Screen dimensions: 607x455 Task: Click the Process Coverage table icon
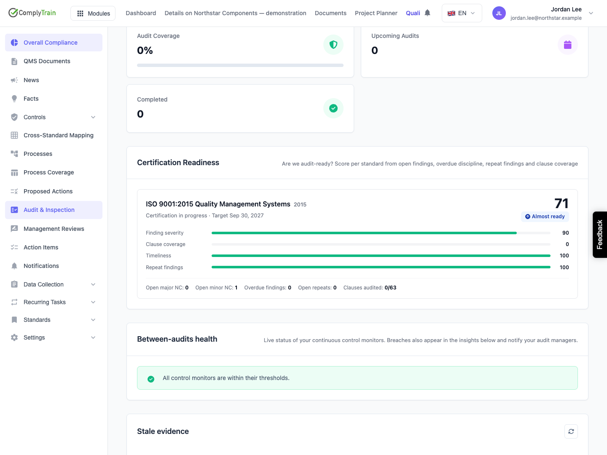pos(14,172)
